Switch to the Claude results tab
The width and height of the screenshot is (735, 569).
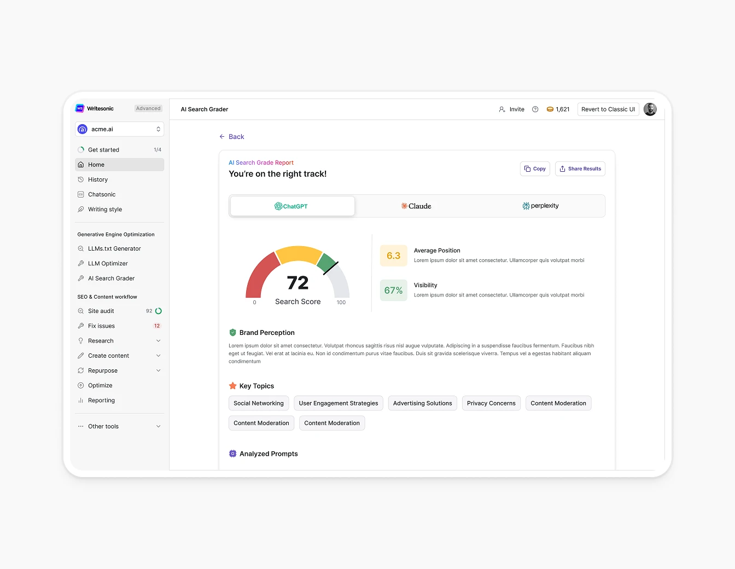[x=416, y=206]
